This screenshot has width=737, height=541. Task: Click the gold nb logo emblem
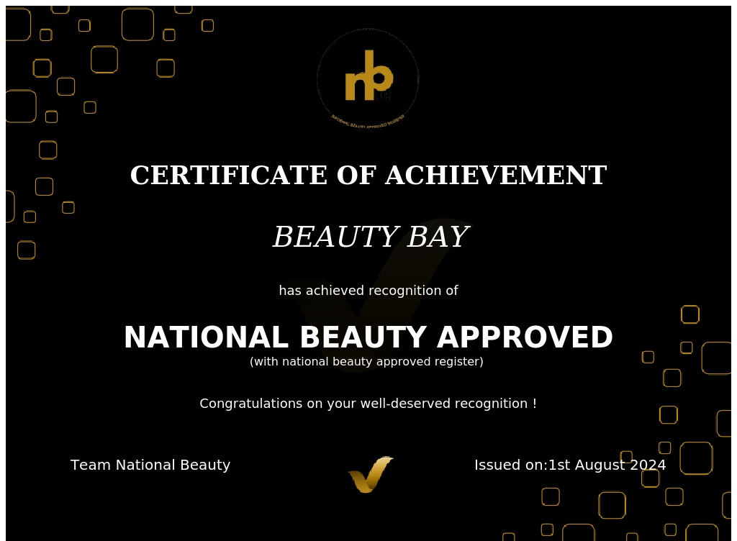click(368, 76)
